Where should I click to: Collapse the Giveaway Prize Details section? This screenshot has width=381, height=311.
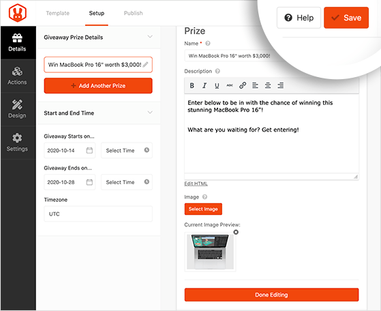point(150,37)
